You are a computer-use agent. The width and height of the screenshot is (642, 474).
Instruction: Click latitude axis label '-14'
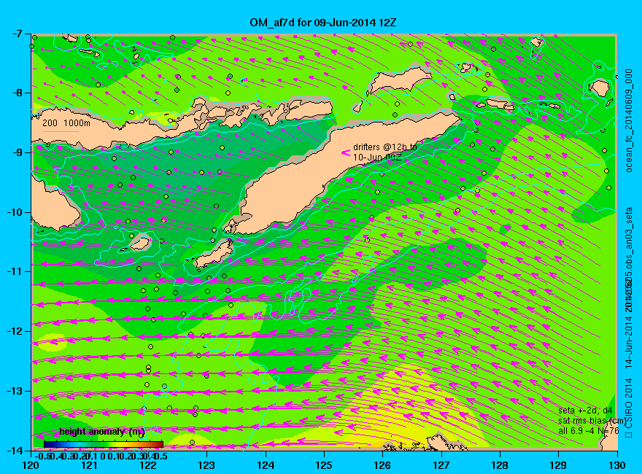click(x=15, y=451)
